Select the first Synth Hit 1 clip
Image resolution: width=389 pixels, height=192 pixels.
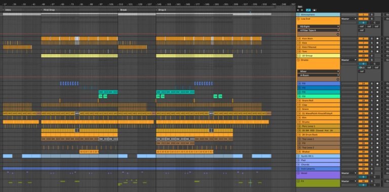click(8, 156)
